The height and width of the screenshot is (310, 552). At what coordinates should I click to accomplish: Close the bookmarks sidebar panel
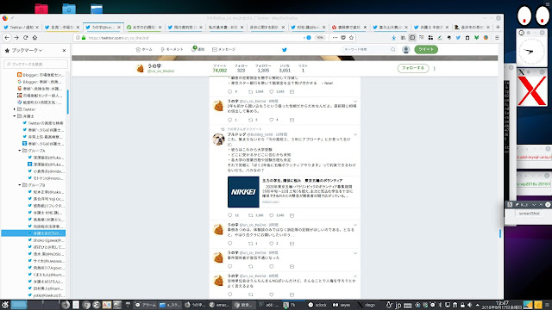pyautogui.click(x=64, y=51)
